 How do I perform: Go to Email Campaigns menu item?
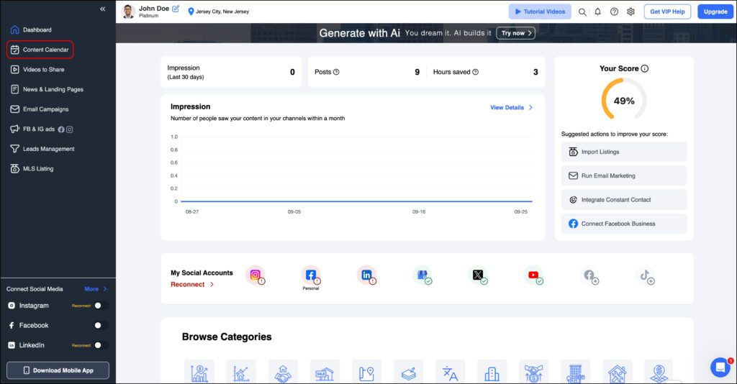click(45, 109)
